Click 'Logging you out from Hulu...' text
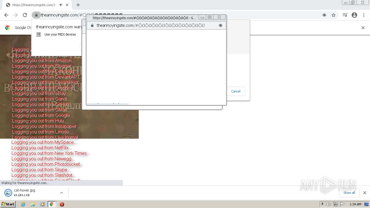 [40, 121]
